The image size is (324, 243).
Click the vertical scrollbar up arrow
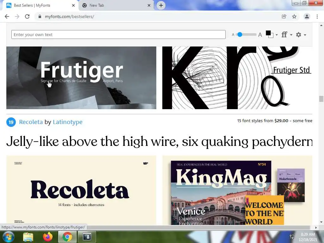click(x=321, y=25)
